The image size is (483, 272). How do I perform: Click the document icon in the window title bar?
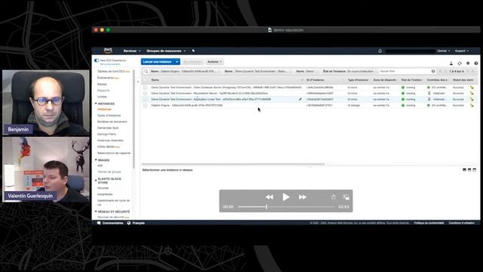point(270,30)
